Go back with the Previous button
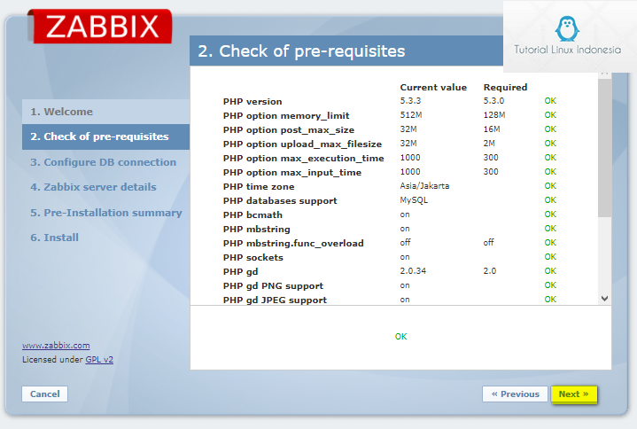Screen dimensions: 637x429 tap(515, 394)
